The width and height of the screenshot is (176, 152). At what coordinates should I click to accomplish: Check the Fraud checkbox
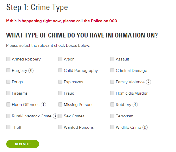click(x=60, y=93)
